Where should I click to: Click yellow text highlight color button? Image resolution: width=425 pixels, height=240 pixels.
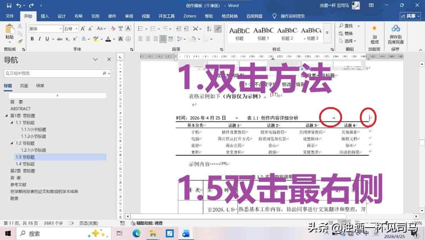point(96,39)
